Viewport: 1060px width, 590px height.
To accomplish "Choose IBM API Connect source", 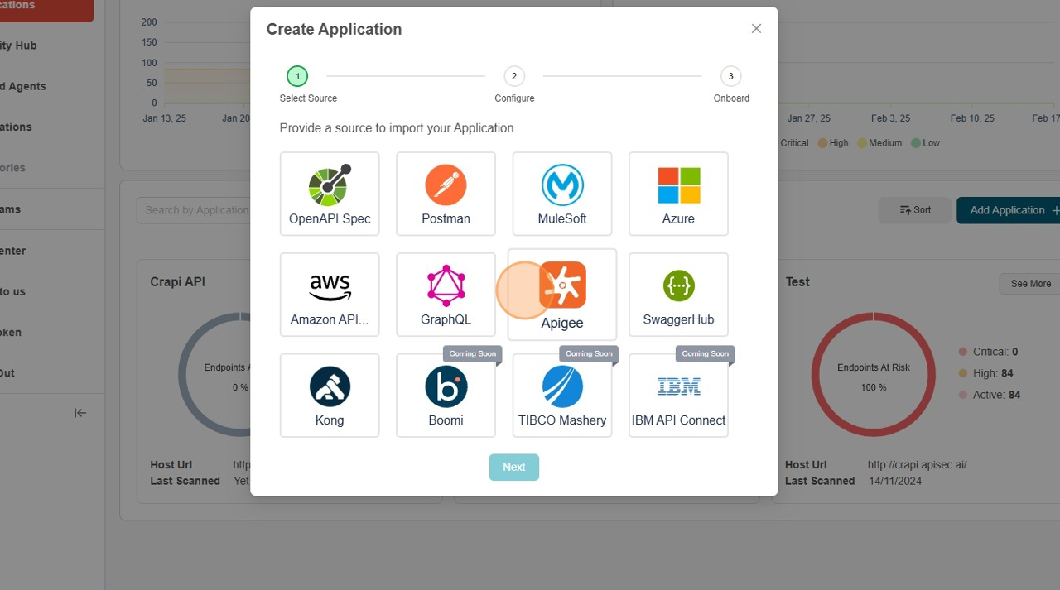I will tap(677, 395).
